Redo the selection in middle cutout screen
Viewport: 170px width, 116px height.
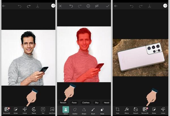coord(80,6)
